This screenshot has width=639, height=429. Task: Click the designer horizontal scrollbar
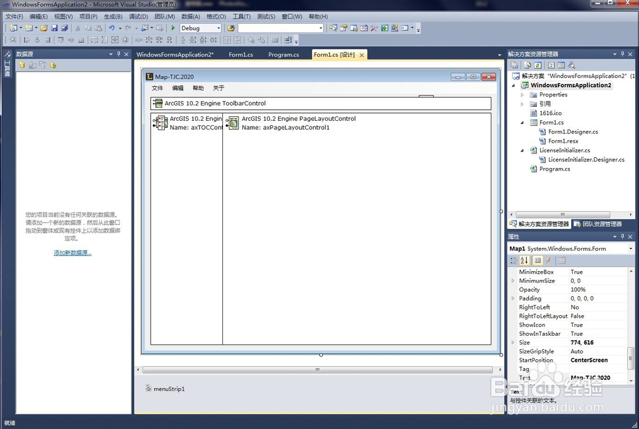[x=318, y=370]
